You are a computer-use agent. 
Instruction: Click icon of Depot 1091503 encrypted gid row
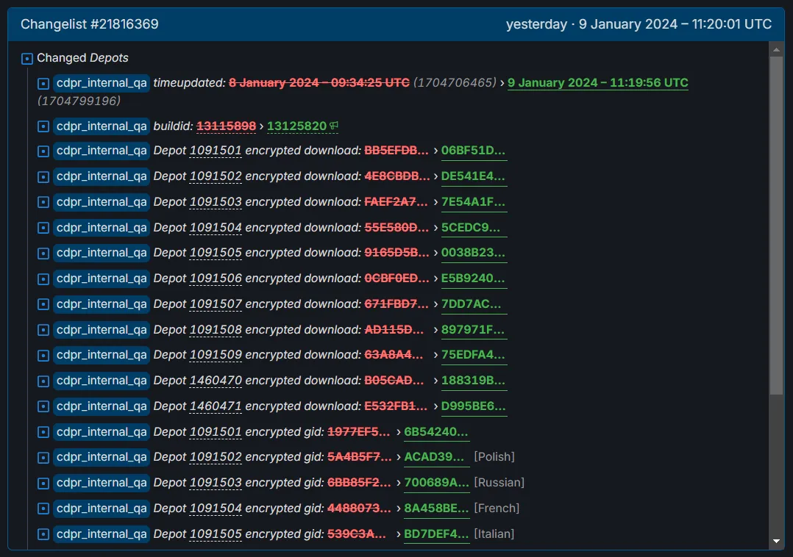click(43, 484)
